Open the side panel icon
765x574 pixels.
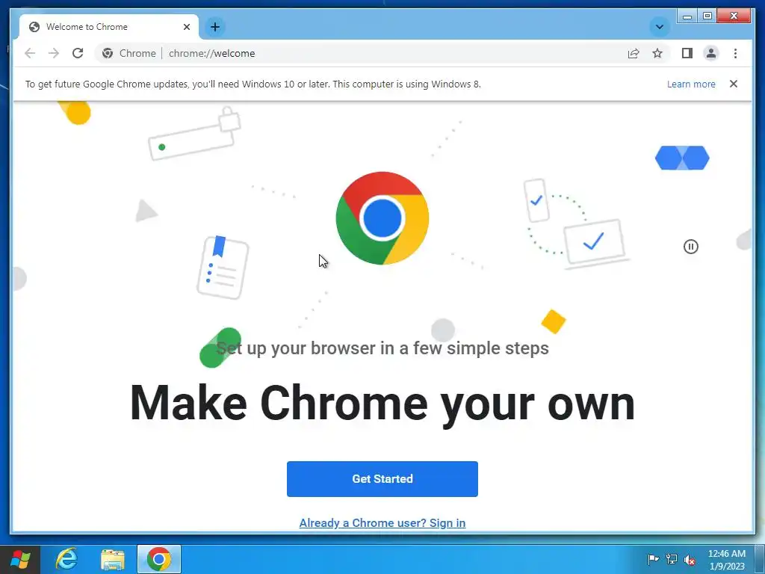pos(687,53)
